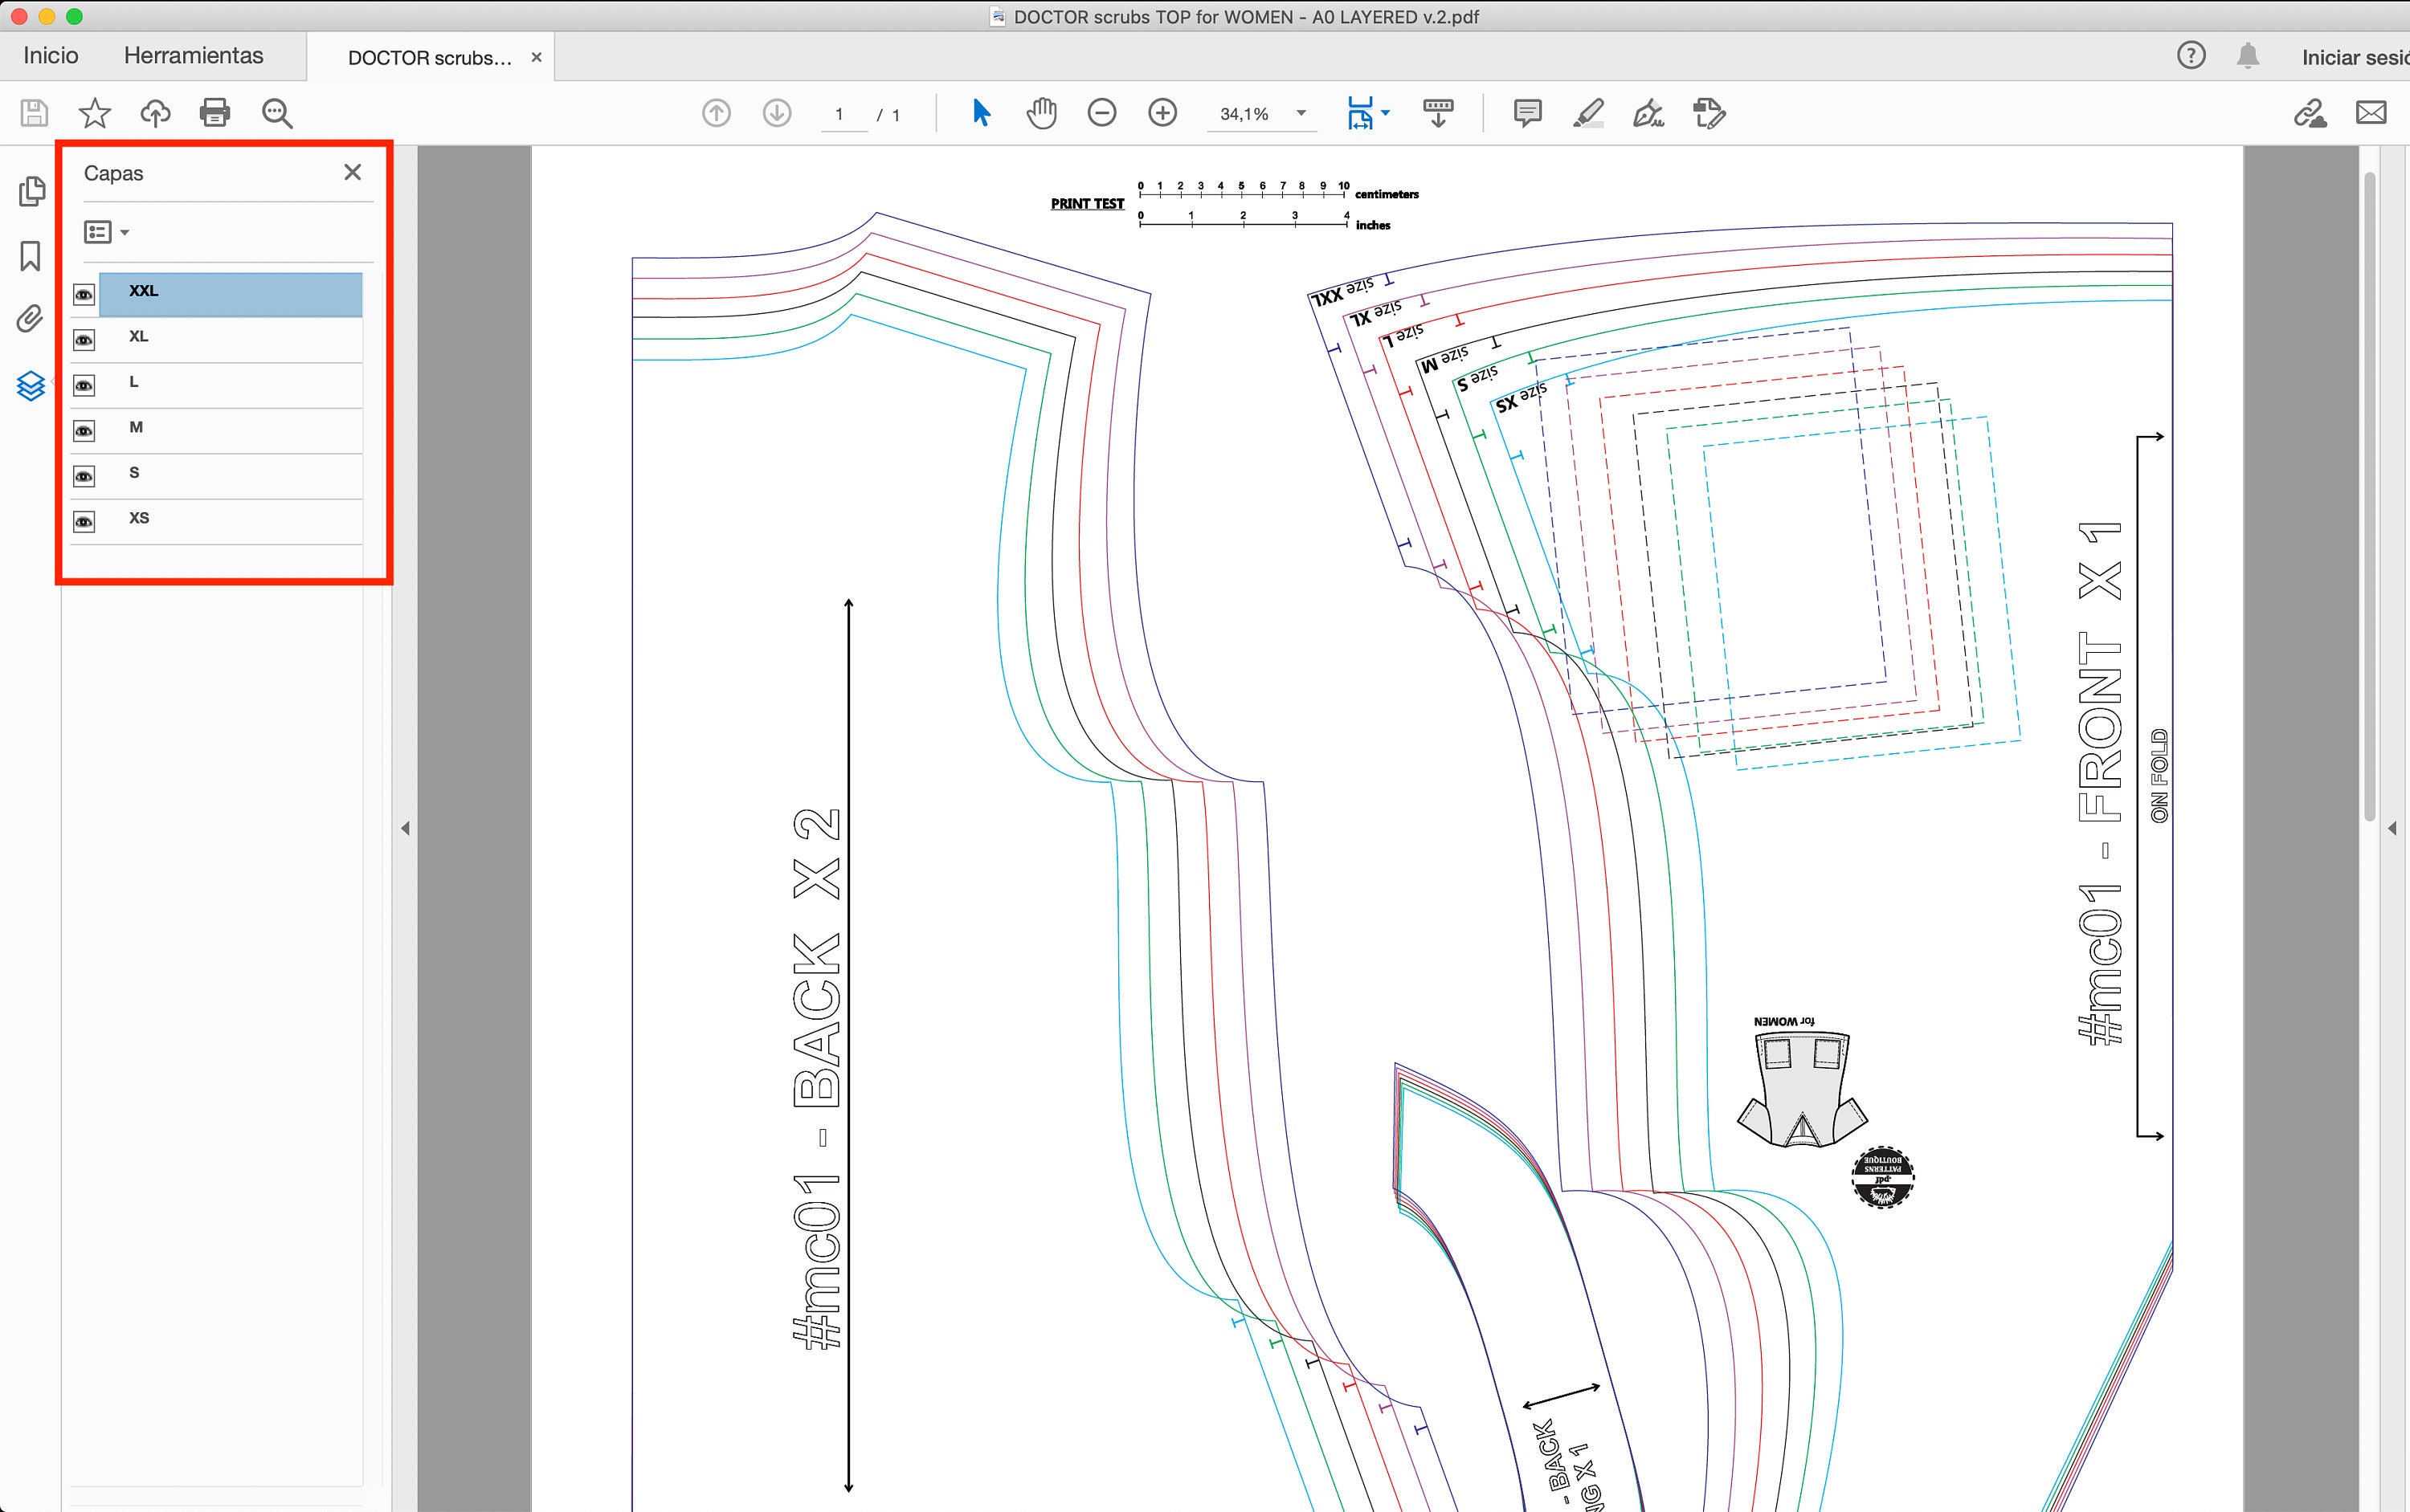Hide the XS layer eye toggle
The image size is (2410, 1512).
(84, 522)
